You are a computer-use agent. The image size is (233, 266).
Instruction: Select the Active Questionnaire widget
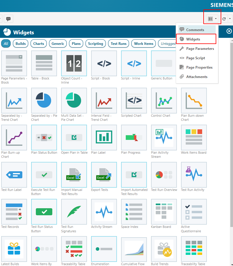click(194, 212)
